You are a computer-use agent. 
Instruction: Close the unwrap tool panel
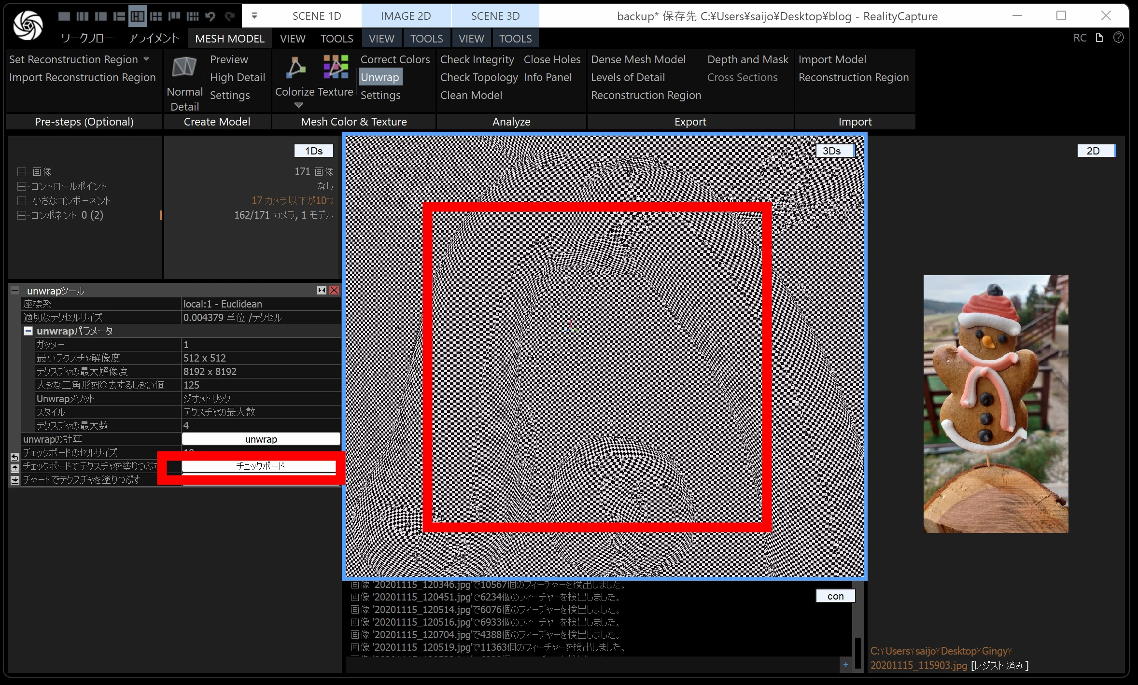334,290
